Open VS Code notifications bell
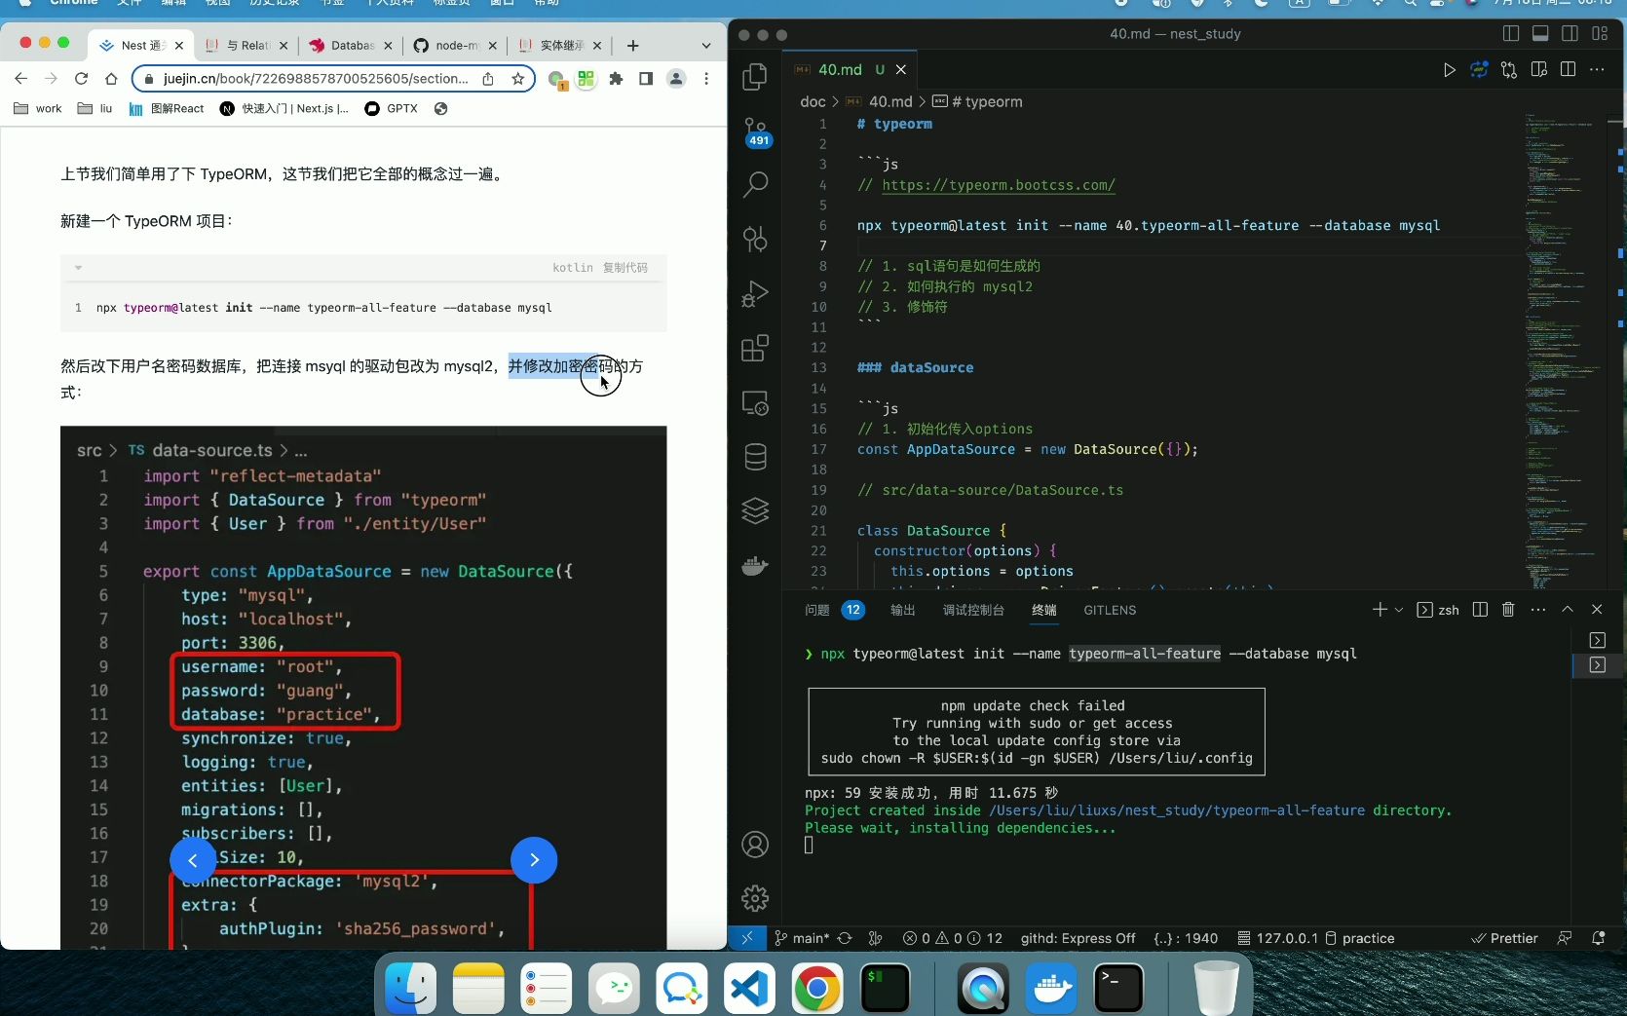The height and width of the screenshot is (1016, 1627). point(1598,938)
